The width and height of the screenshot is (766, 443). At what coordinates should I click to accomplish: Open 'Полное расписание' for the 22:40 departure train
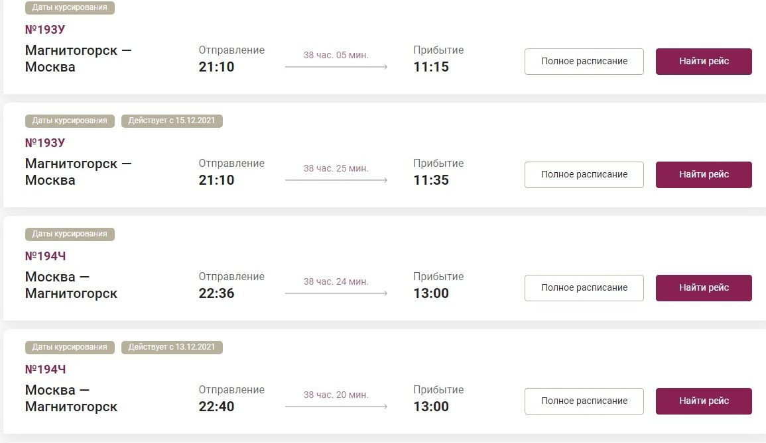point(584,401)
